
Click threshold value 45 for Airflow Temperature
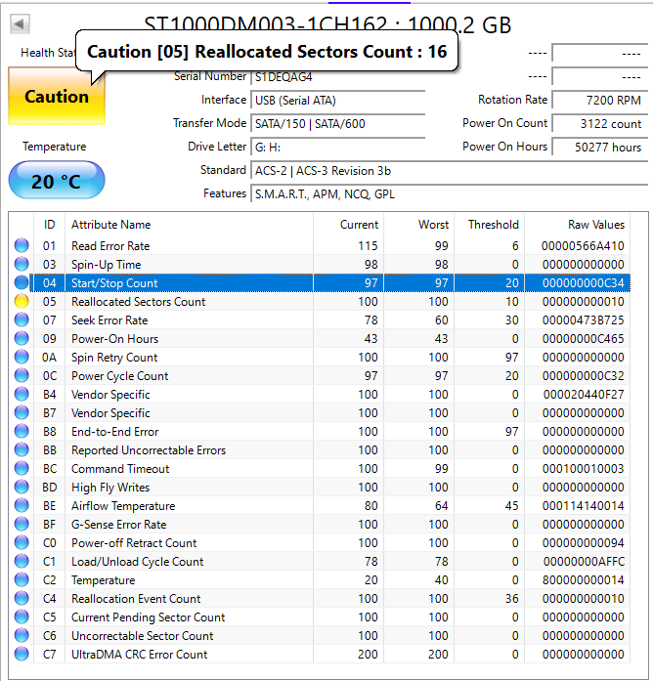512,506
